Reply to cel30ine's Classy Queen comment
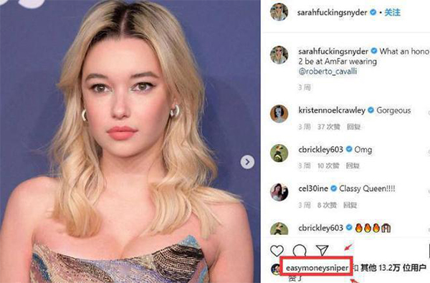Image resolution: width=430 pixels, height=283 pixels. (350, 205)
